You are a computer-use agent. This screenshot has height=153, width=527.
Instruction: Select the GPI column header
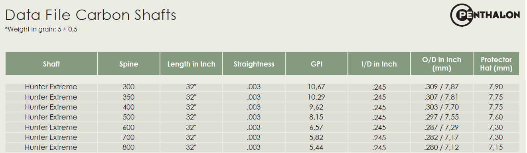316,64
